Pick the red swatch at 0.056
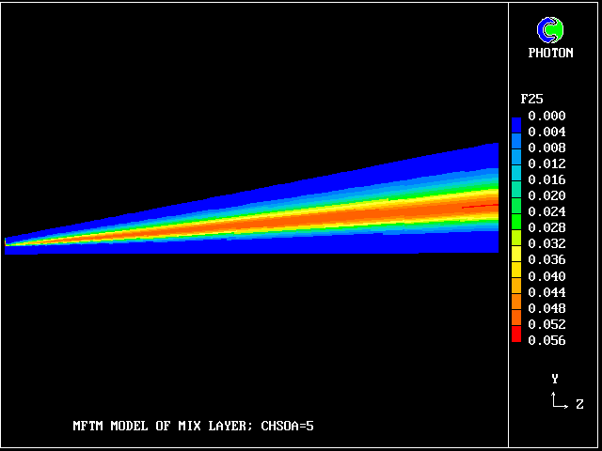 515,335
